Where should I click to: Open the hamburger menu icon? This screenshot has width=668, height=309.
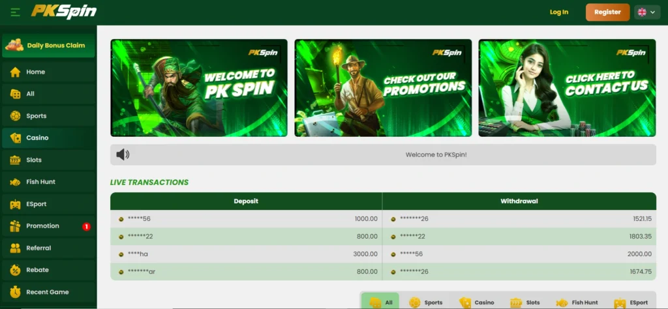pyautogui.click(x=16, y=12)
